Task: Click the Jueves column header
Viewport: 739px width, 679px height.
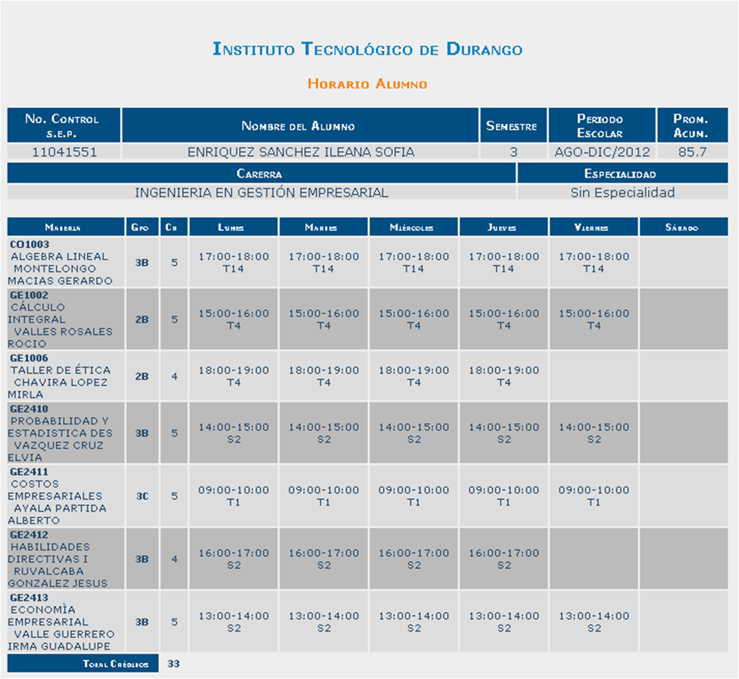Action: coord(503,227)
